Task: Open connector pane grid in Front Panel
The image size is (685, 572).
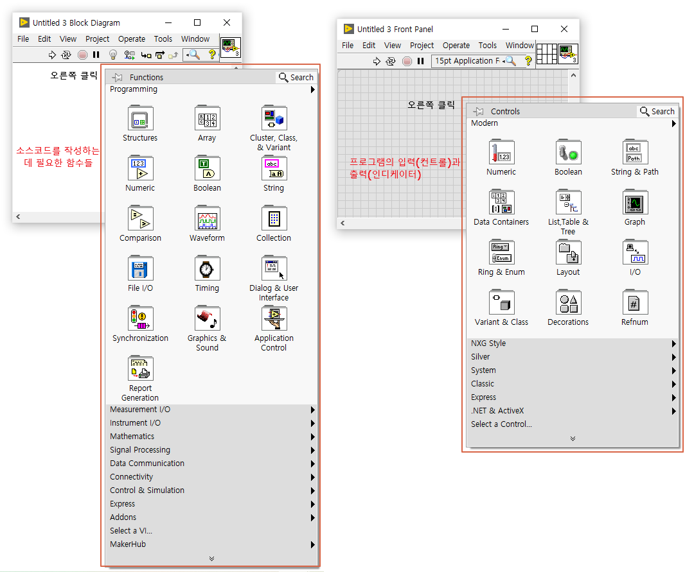Action: coord(546,54)
